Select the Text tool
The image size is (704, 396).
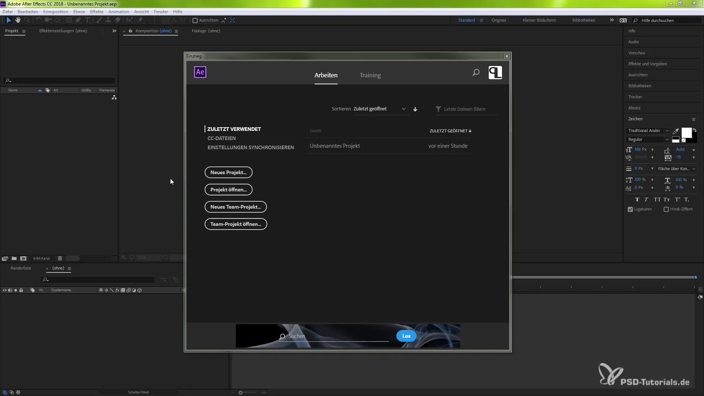click(x=87, y=20)
